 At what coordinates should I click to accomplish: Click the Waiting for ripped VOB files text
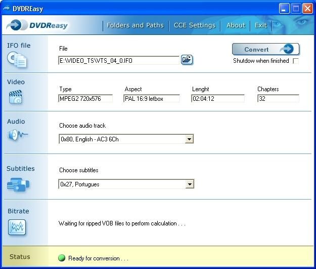tap(122, 223)
